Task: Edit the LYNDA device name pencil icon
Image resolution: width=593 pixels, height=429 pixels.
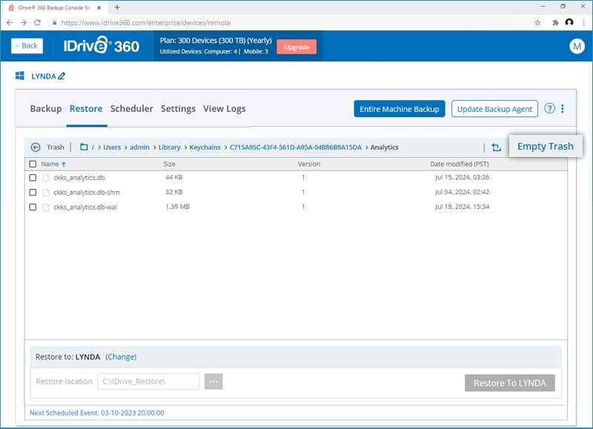Action: point(62,76)
